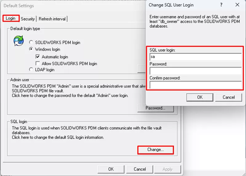The image size is (246, 176).
Task: Click the Apply button
Action: point(167,169)
